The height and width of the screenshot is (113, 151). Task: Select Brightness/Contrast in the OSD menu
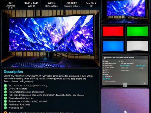(x=111, y=64)
